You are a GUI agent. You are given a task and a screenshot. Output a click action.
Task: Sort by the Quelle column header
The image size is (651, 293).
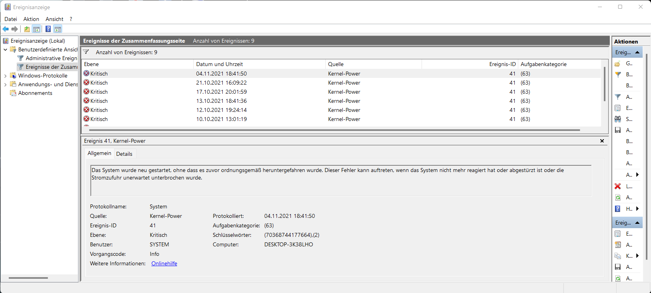click(x=373, y=64)
